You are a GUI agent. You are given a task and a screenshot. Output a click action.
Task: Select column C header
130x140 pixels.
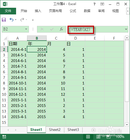(56, 38)
